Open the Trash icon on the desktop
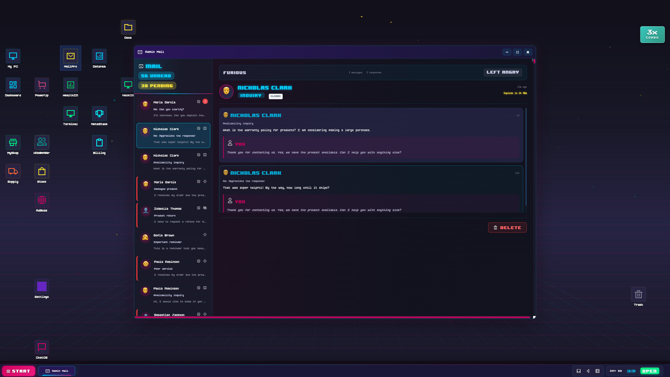Image resolution: width=670 pixels, height=377 pixels. 638,294
